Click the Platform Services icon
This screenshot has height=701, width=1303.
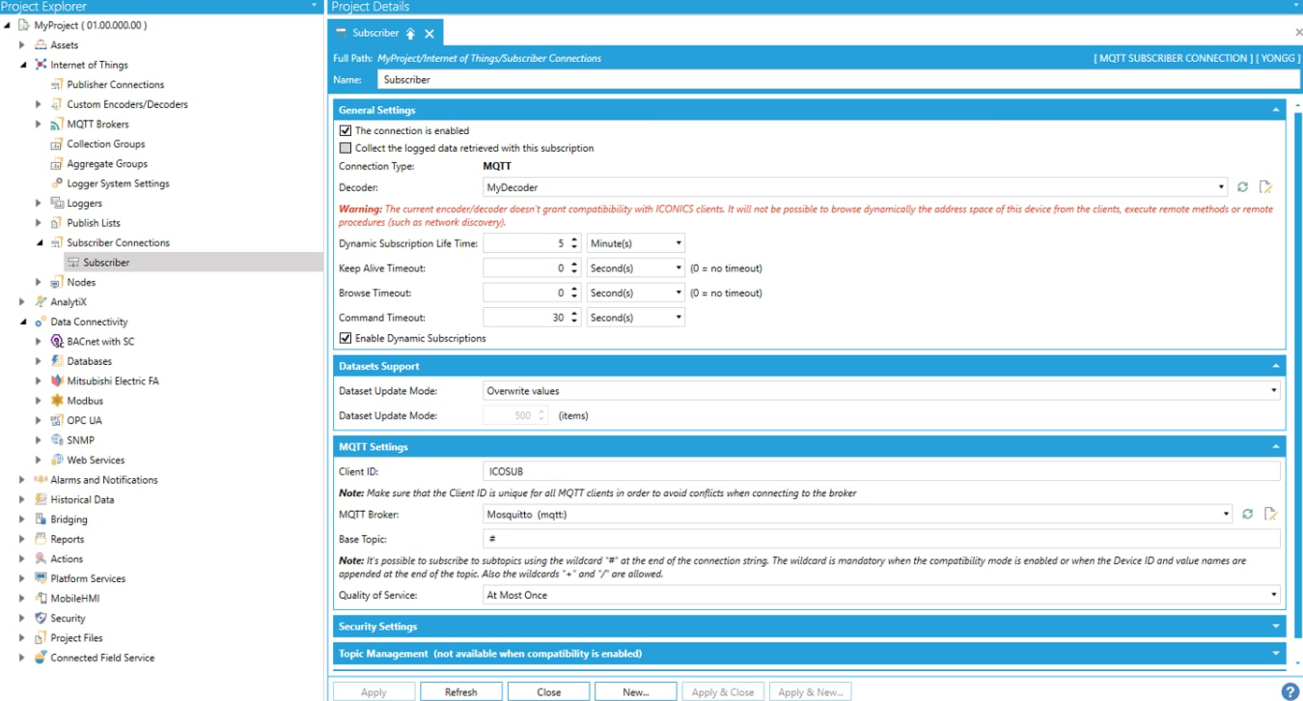41,579
